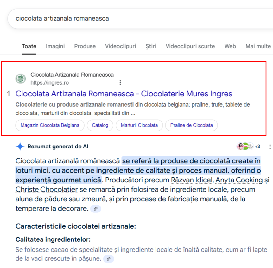
Task: Open the three-dot menu beside ingres.ro
Action: pos(120,82)
